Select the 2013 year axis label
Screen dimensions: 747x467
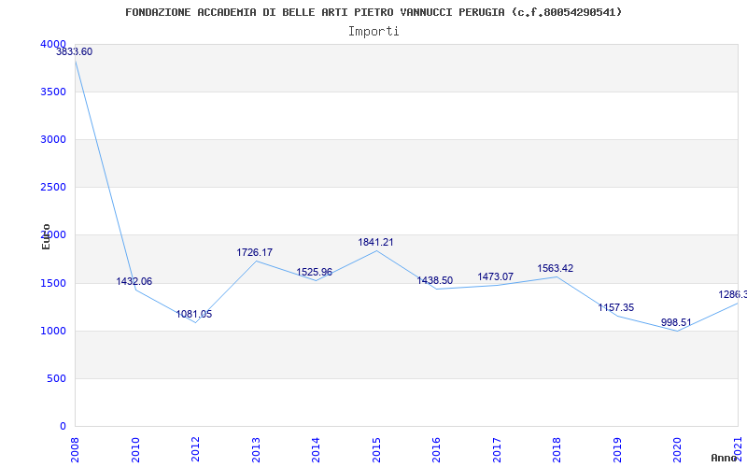[256, 449]
